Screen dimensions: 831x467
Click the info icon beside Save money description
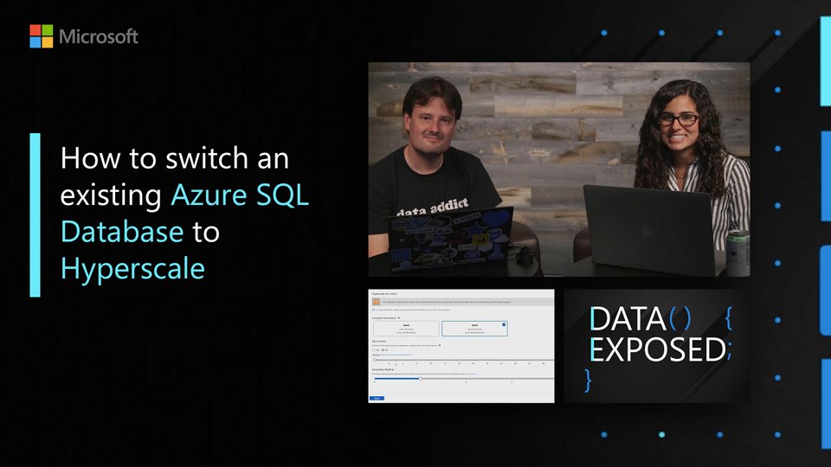[x=440, y=345]
